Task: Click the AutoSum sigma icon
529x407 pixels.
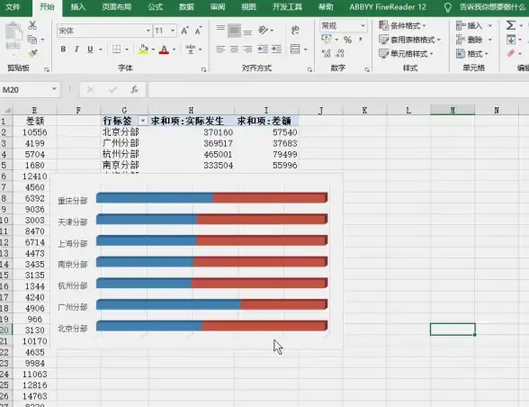Action: pyautogui.click(x=511, y=25)
